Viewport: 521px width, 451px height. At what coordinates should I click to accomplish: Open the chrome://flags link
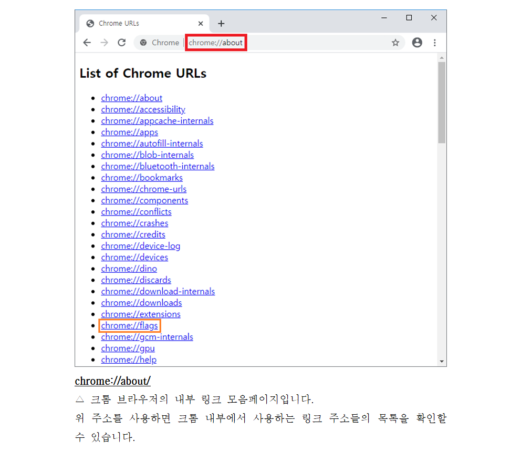coord(130,325)
